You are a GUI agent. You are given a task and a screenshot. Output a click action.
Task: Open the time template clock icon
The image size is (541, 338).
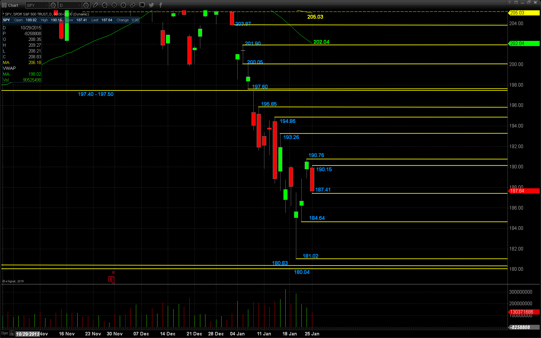click(x=86, y=5)
